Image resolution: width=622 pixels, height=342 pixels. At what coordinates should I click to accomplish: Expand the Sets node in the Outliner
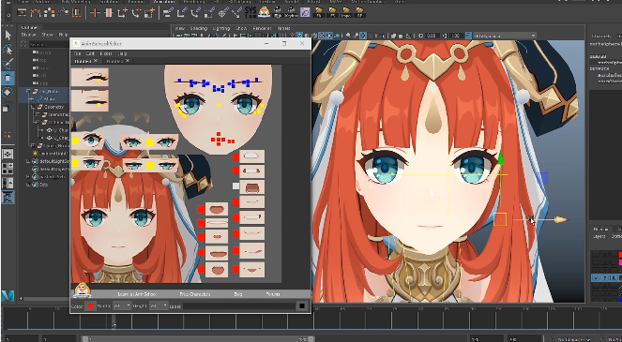(x=28, y=185)
